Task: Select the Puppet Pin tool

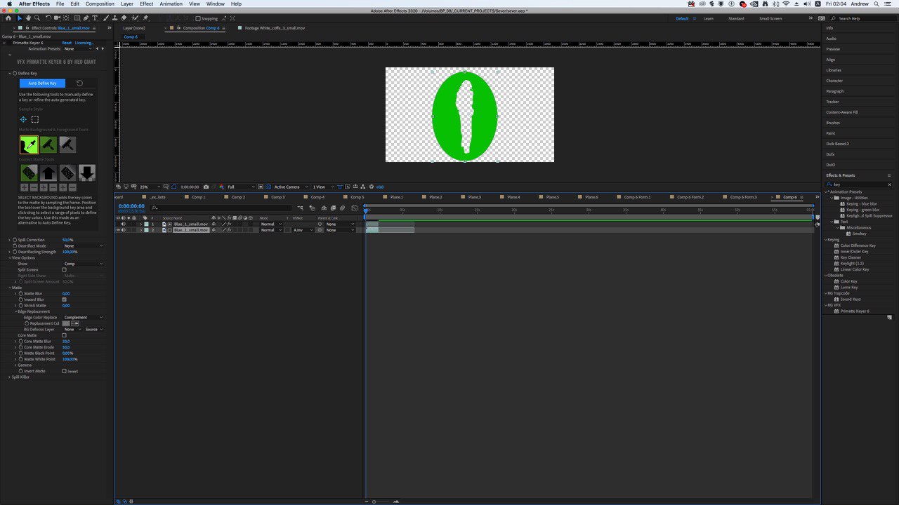Action: point(145,18)
